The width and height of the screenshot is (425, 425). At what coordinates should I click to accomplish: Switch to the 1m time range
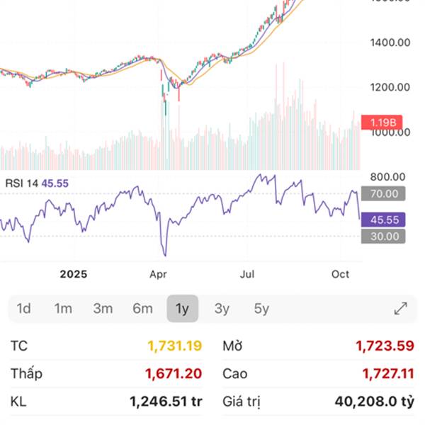pos(64,308)
